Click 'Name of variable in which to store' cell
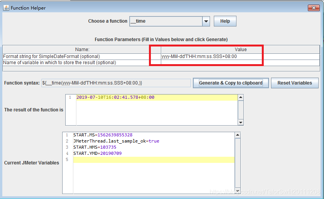This screenshot has width=324, height=199. point(82,63)
